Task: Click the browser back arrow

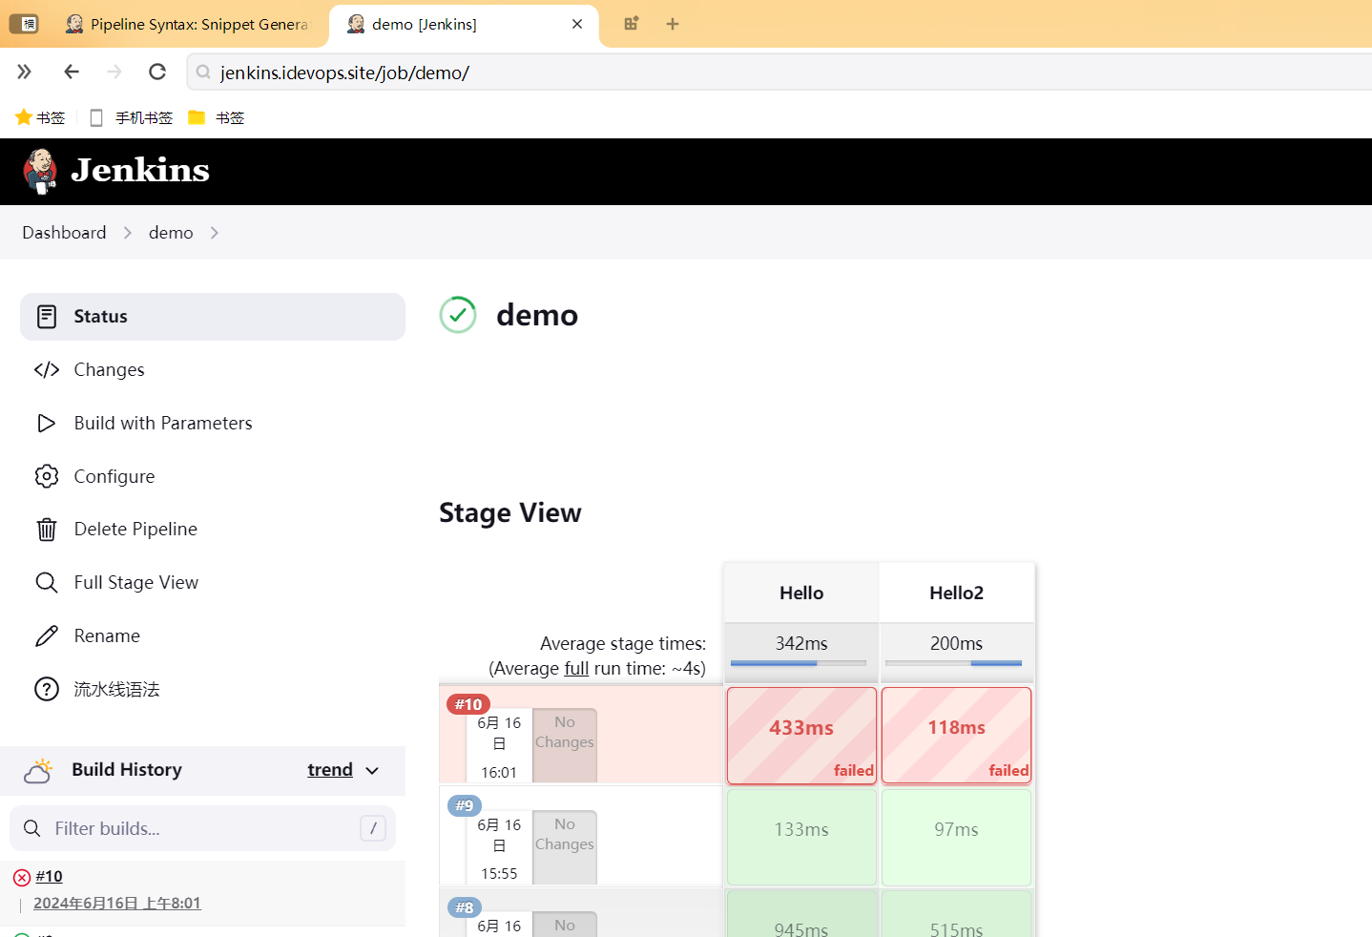Action: tap(72, 72)
